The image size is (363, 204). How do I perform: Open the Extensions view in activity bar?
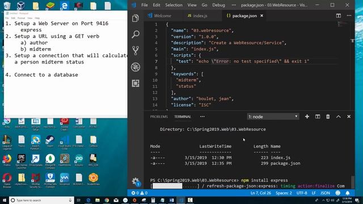point(136,83)
